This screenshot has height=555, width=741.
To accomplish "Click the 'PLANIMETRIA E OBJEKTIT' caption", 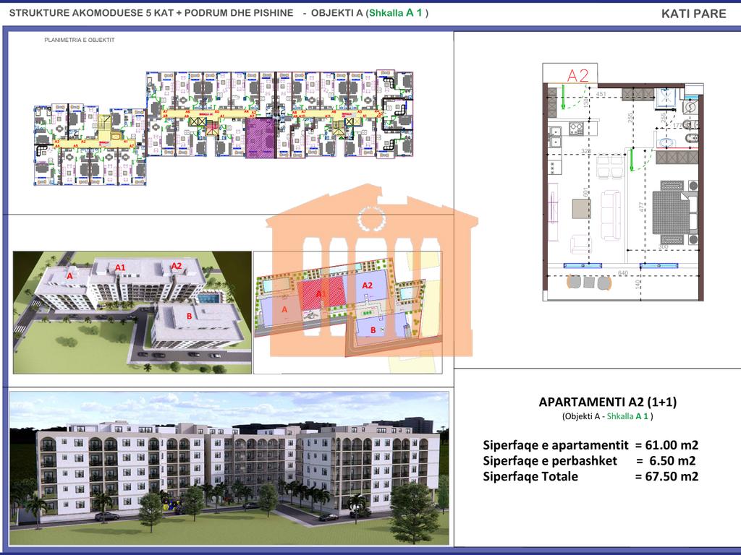I will 80,40.
